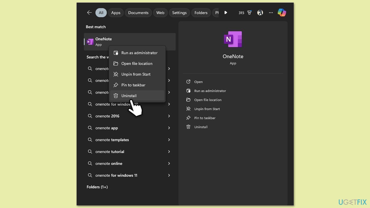The image size is (370, 208).
Task: Click the folder icon in context menu
Action: (x=116, y=64)
